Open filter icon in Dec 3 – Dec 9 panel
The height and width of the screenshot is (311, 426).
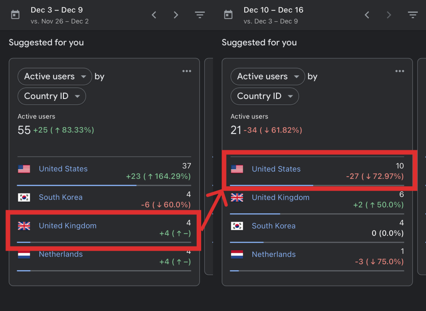pyautogui.click(x=200, y=15)
